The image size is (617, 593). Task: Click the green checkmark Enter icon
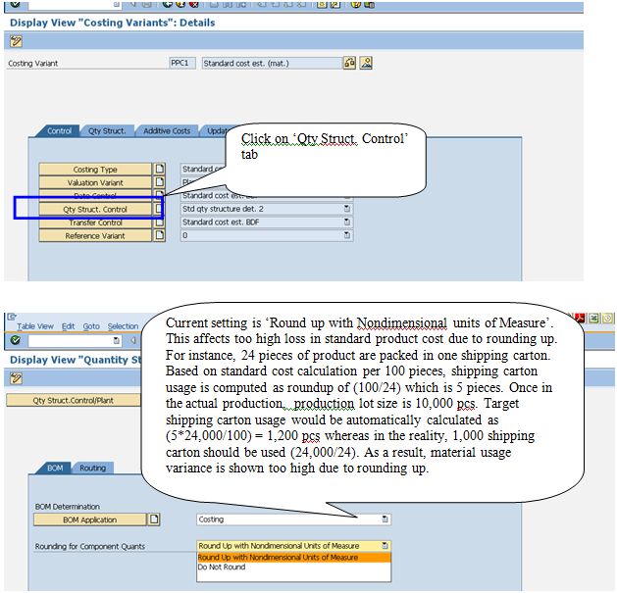pos(13,340)
